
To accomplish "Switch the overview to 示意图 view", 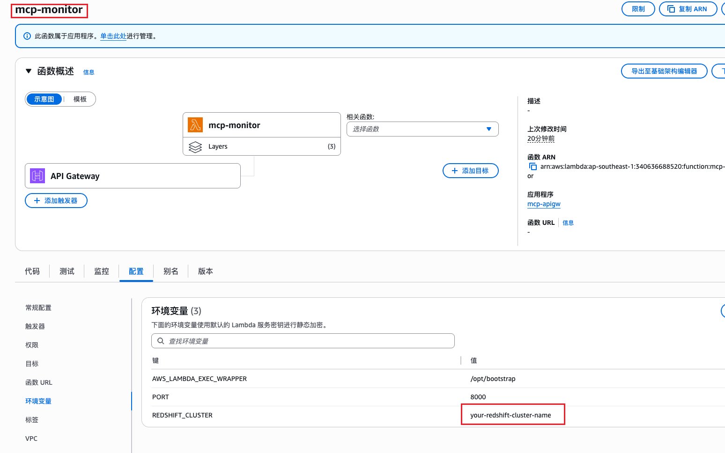I will (44, 99).
